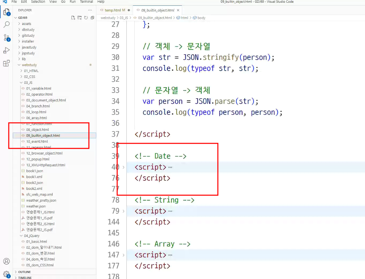Open the Search view in activity bar
The height and width of the screenshot is (279, 365).
click(x=6, y=25)
